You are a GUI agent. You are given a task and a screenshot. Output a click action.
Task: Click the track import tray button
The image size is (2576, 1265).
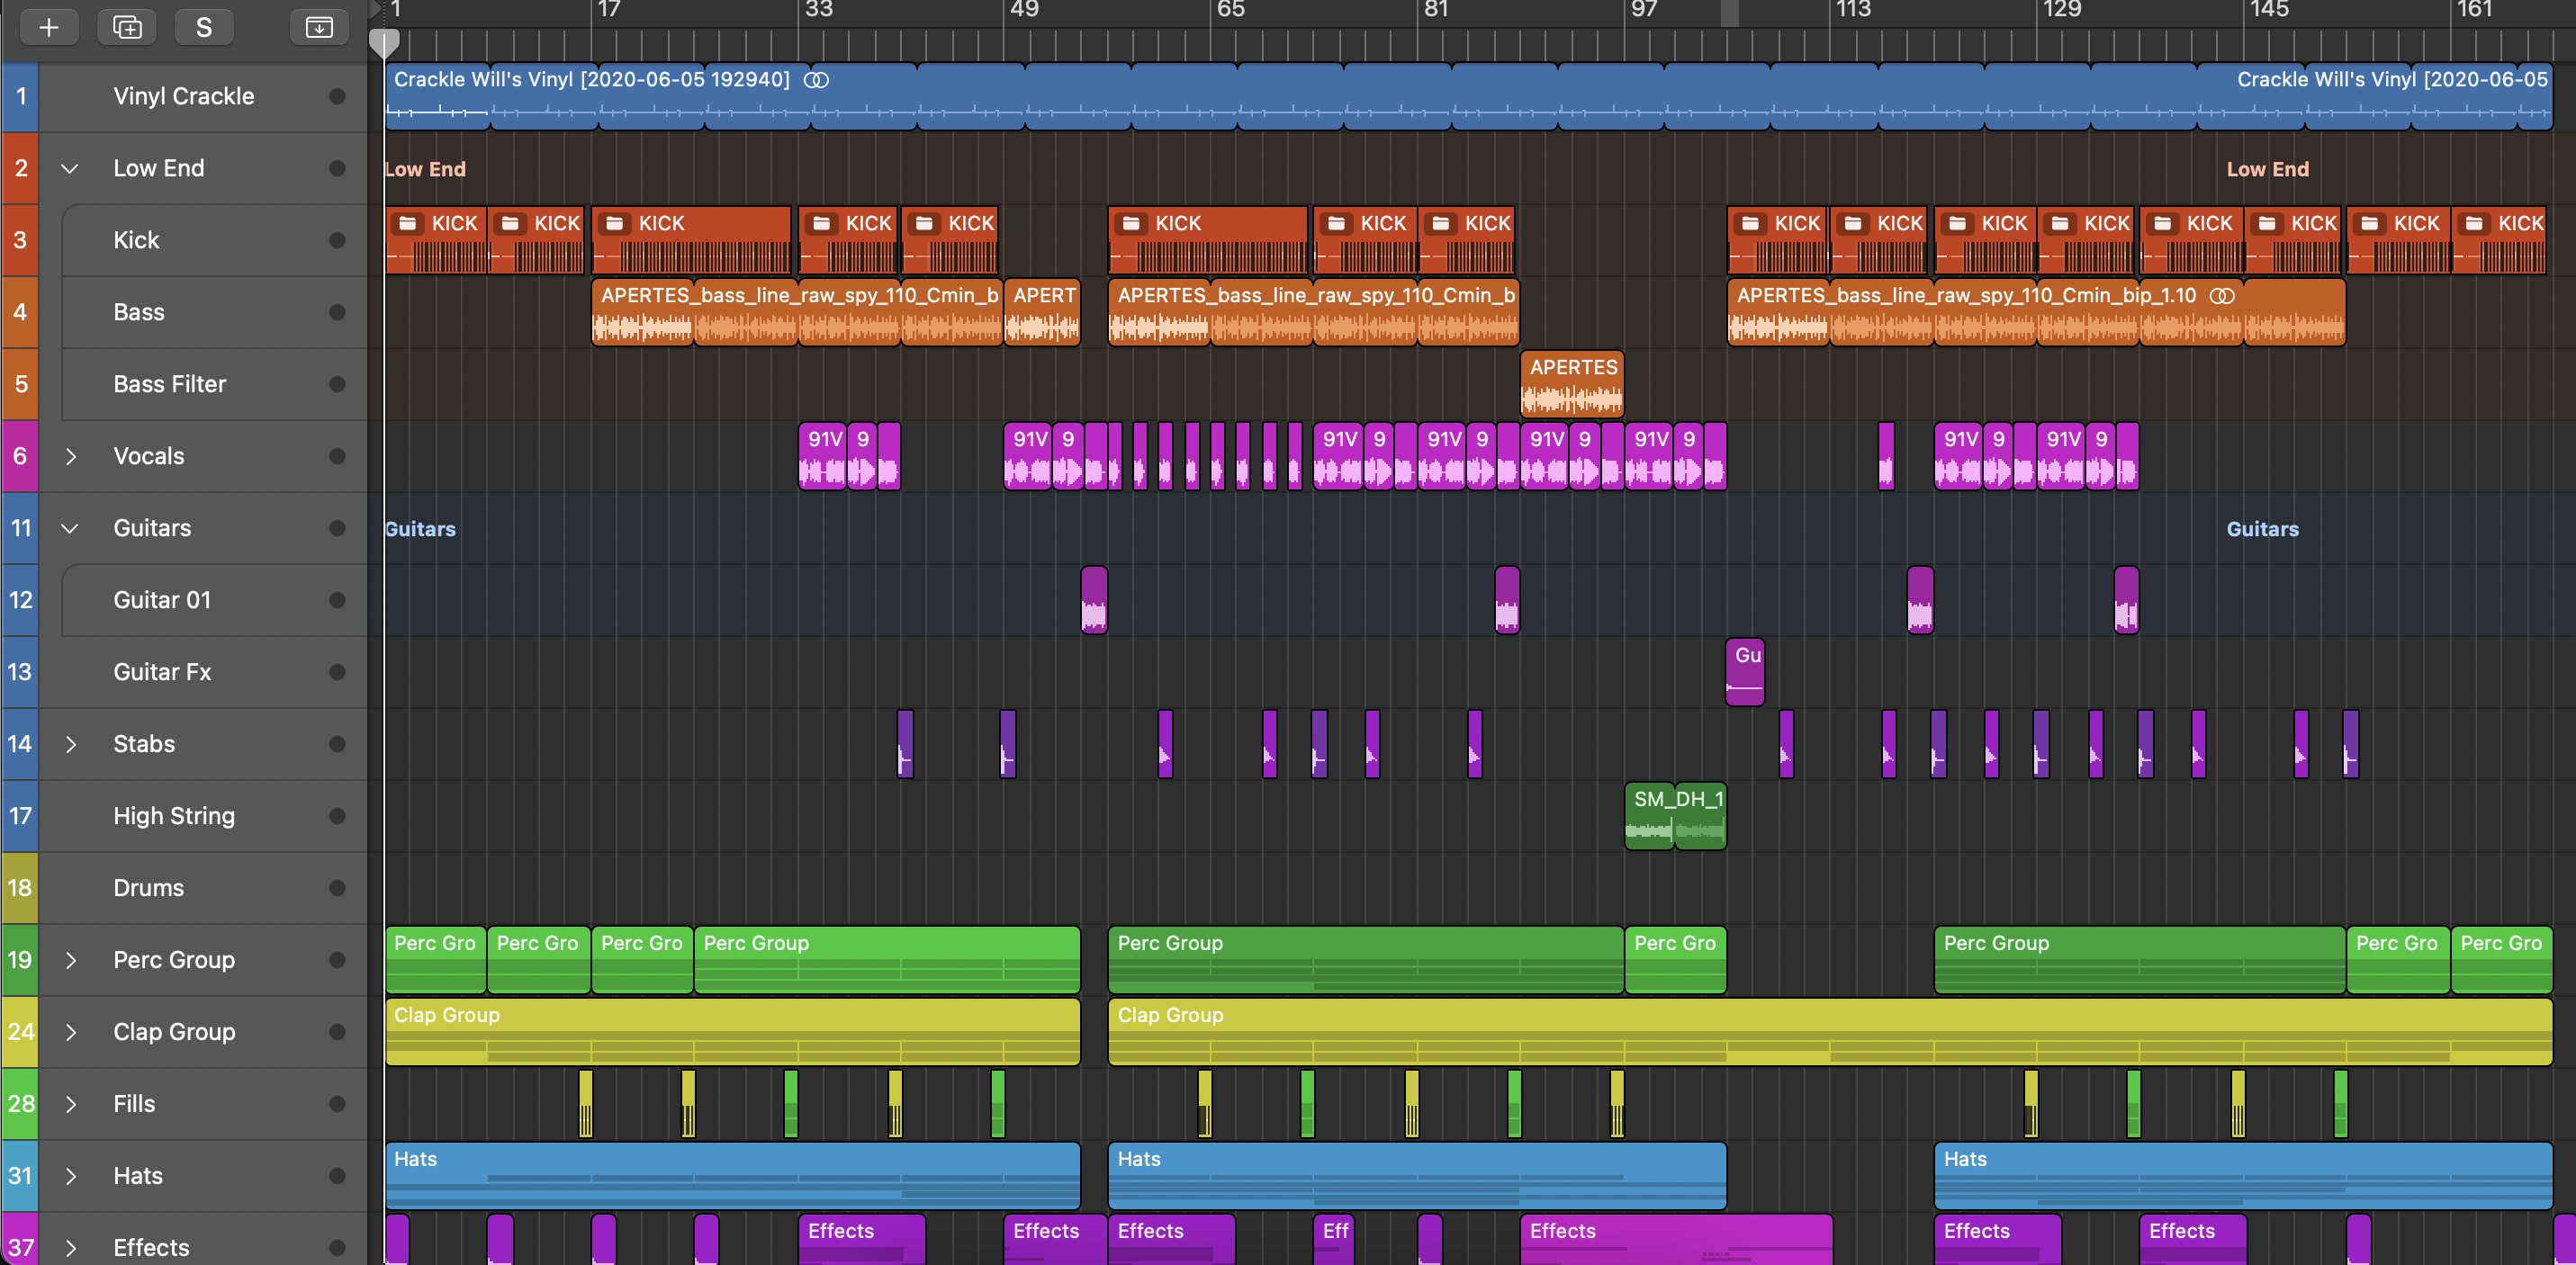pyautogui.click(x=319, y=27)
